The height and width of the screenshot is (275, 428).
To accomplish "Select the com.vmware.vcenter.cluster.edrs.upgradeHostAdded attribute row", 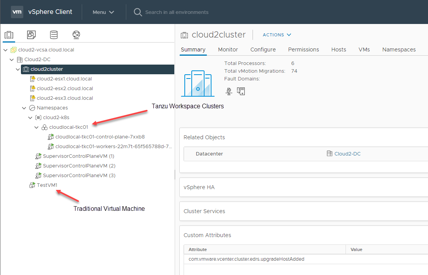I will 306,259.
